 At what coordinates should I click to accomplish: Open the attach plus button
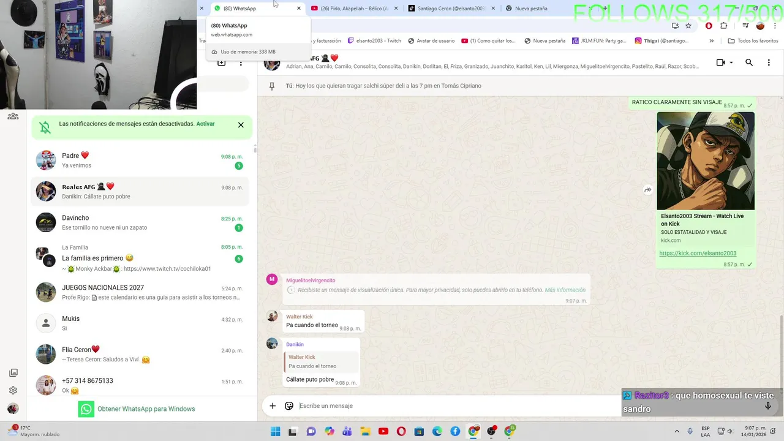tap(273, 405)
